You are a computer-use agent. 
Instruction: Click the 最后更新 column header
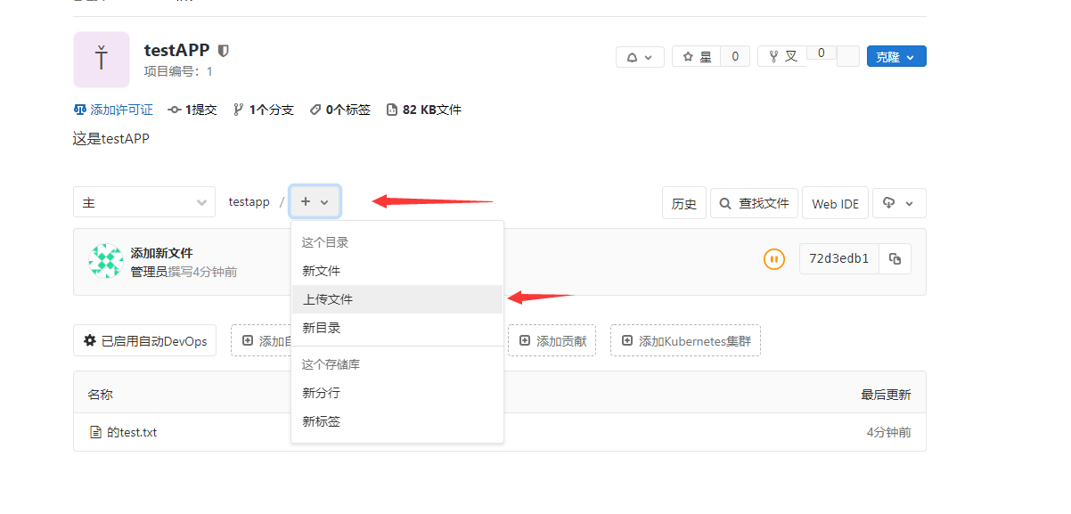coord(886,395)
